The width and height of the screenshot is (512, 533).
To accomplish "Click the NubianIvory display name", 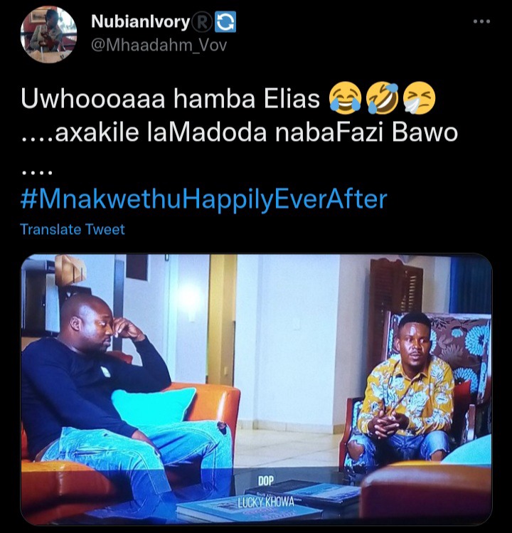I will click(x=140, y=22).
